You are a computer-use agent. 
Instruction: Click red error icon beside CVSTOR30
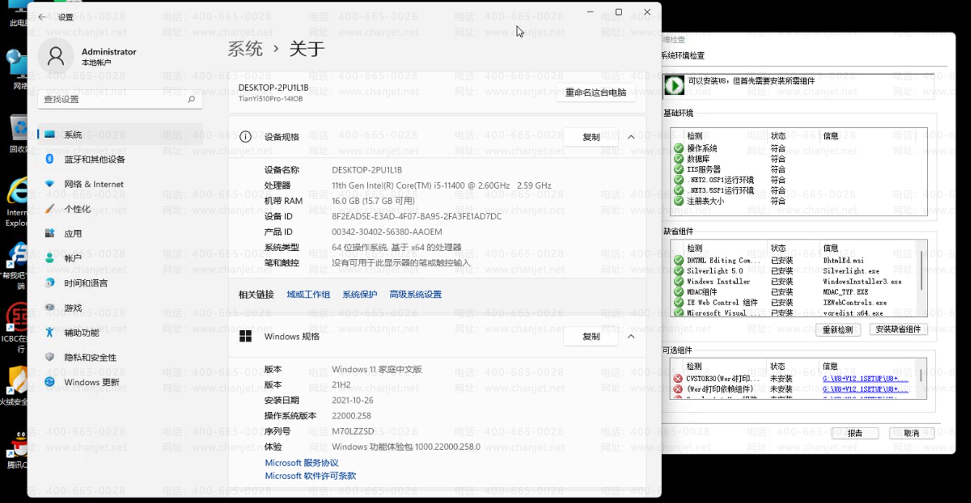[x=678, y=378]
